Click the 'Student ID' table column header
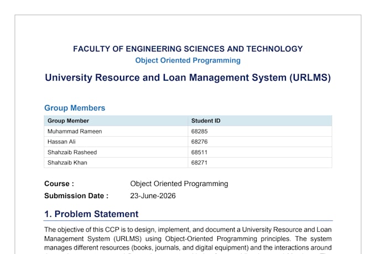Screen dimensions: 376x254 click(260, 121)
